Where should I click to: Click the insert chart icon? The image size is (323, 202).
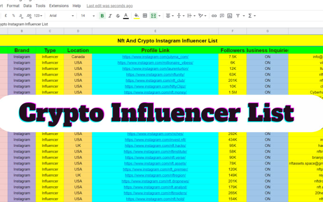point(230,16)
